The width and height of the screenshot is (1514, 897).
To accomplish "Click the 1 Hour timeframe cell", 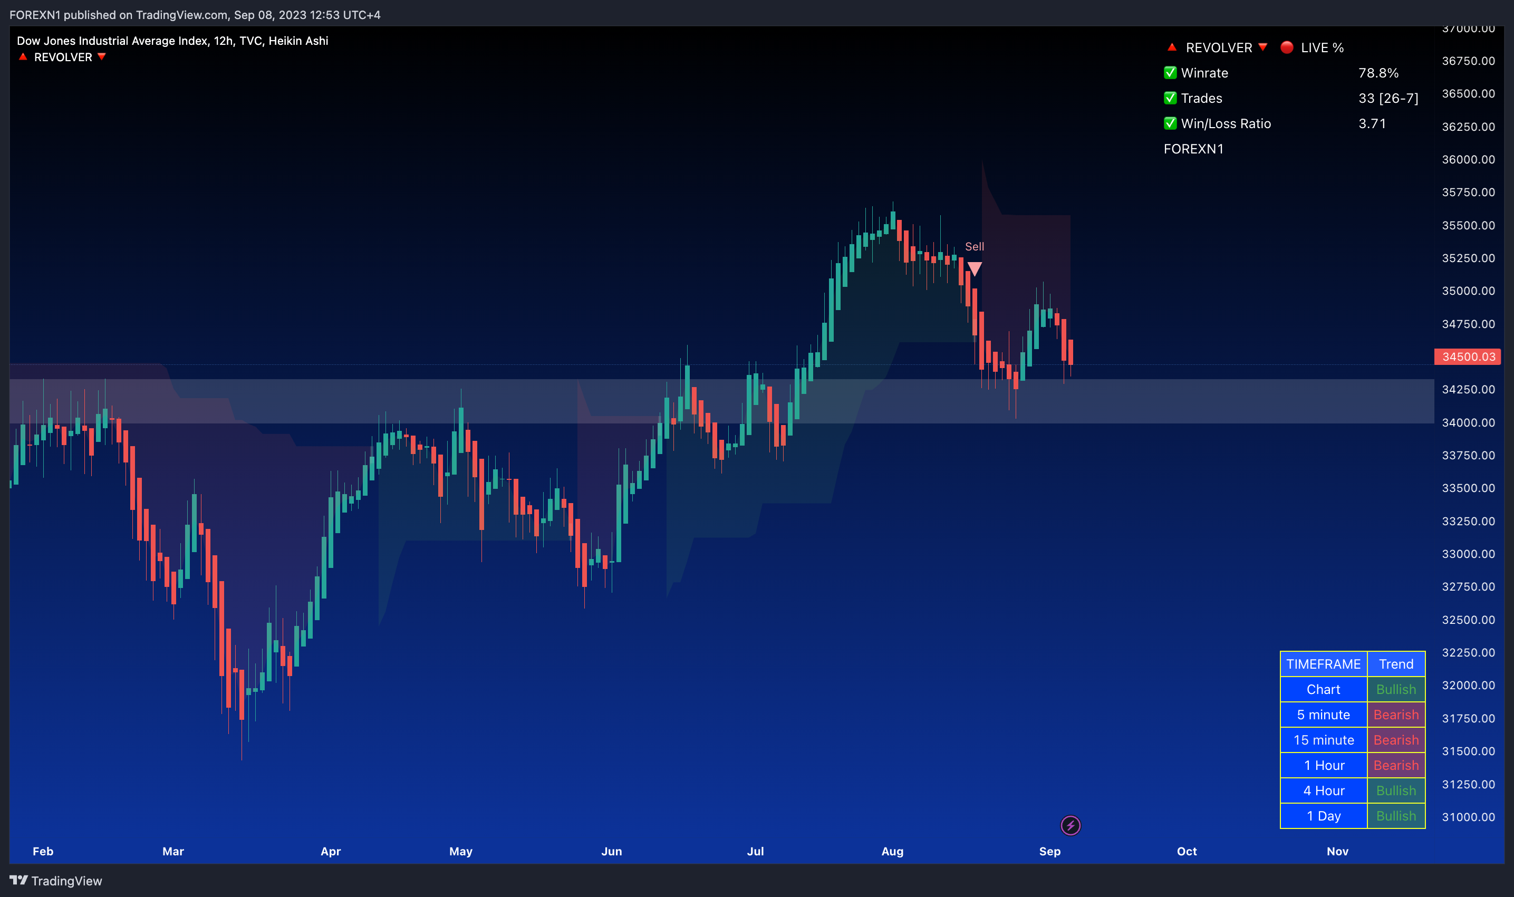I will coord(1324,765).
